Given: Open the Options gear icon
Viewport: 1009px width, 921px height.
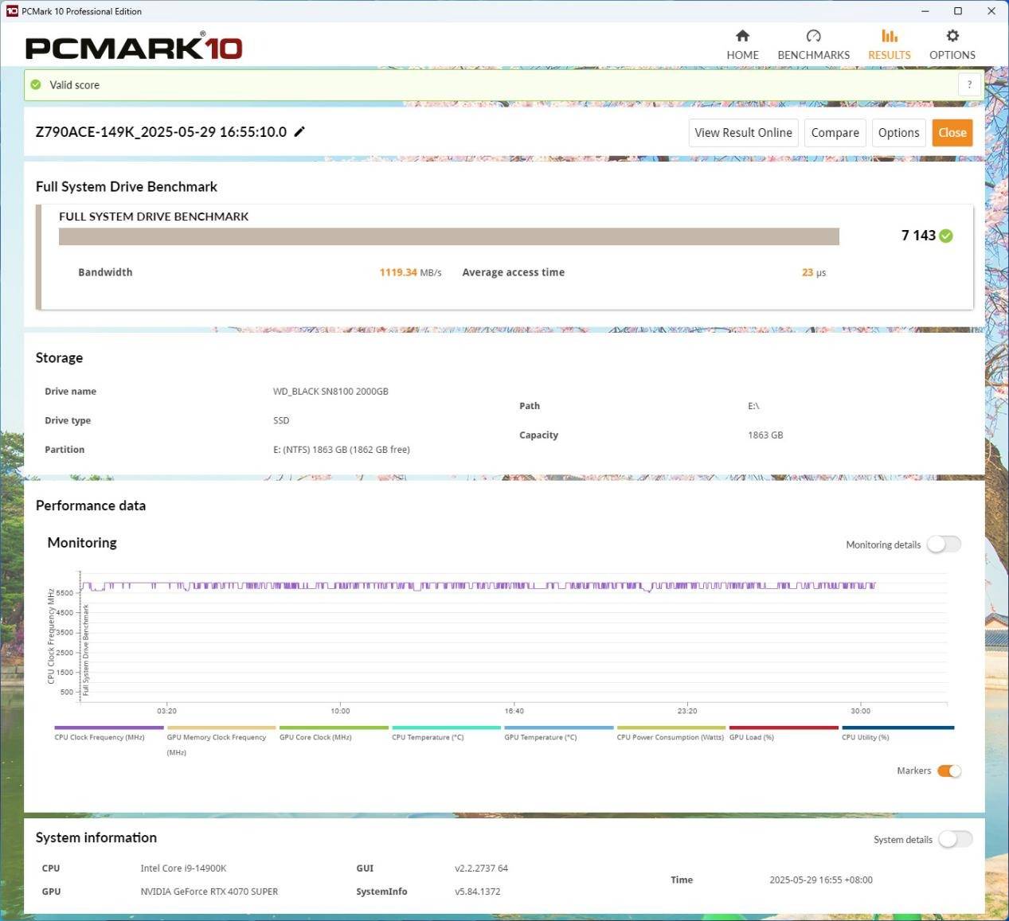Looking at the screenshot, I should [x=952, y=36].
